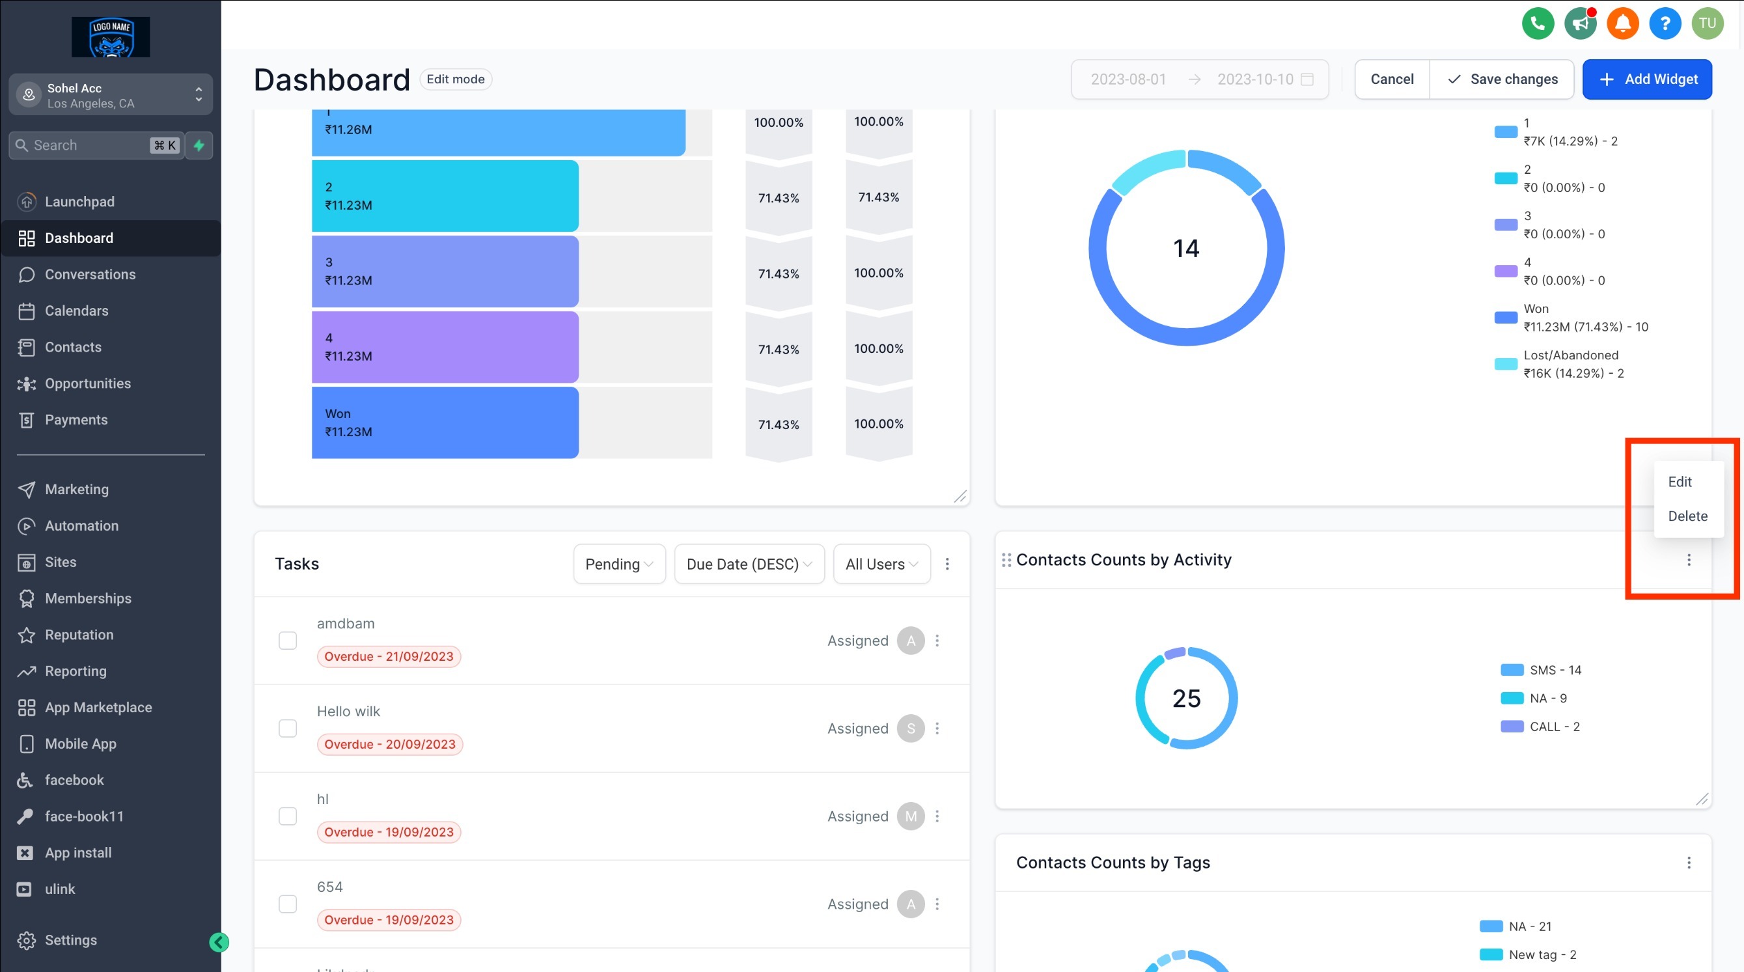The width and height of the screenshot is (1744, 972).
Task: Open Contacts Counts by Tags options
Action: click(1689, 863)
